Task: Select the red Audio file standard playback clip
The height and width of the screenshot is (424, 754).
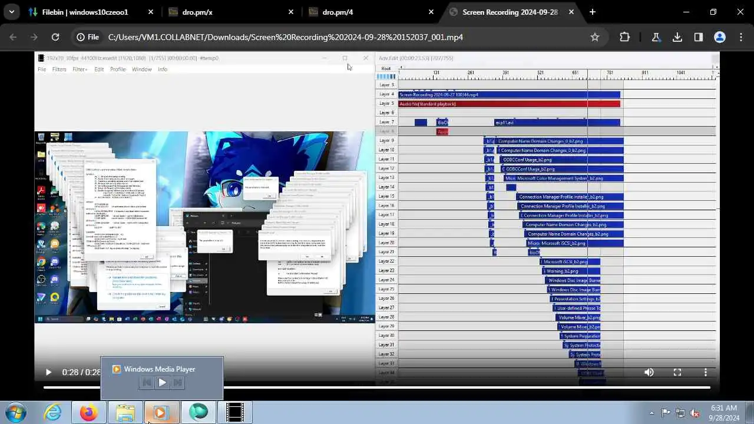Action: 510,104
